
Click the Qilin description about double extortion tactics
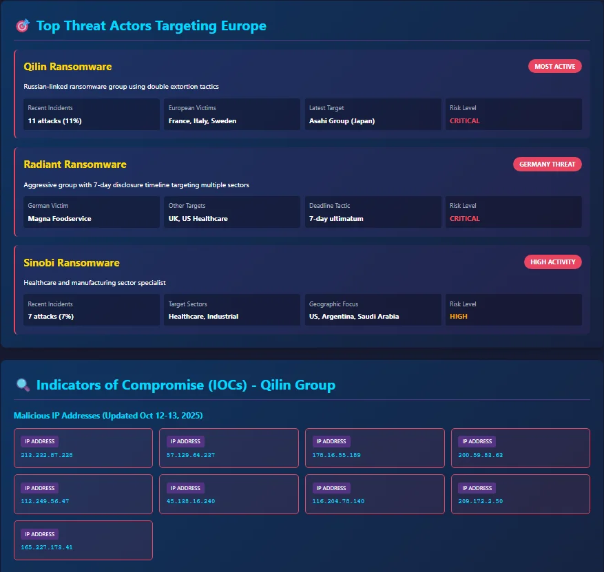pyautogui.click(x=121, y=87)
